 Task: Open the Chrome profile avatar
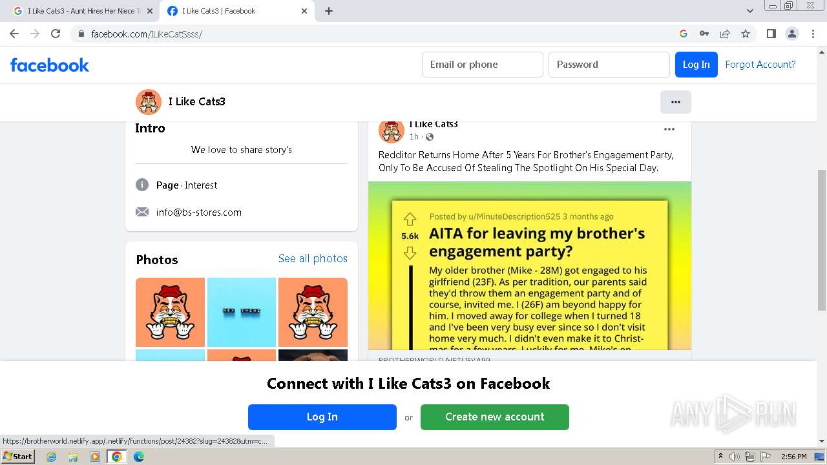click(x=792, y=34)
